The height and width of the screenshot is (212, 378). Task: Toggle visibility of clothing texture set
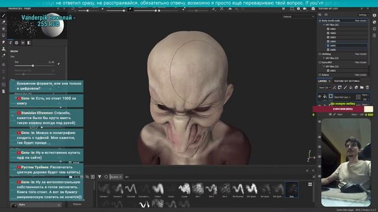click(320, 54)
